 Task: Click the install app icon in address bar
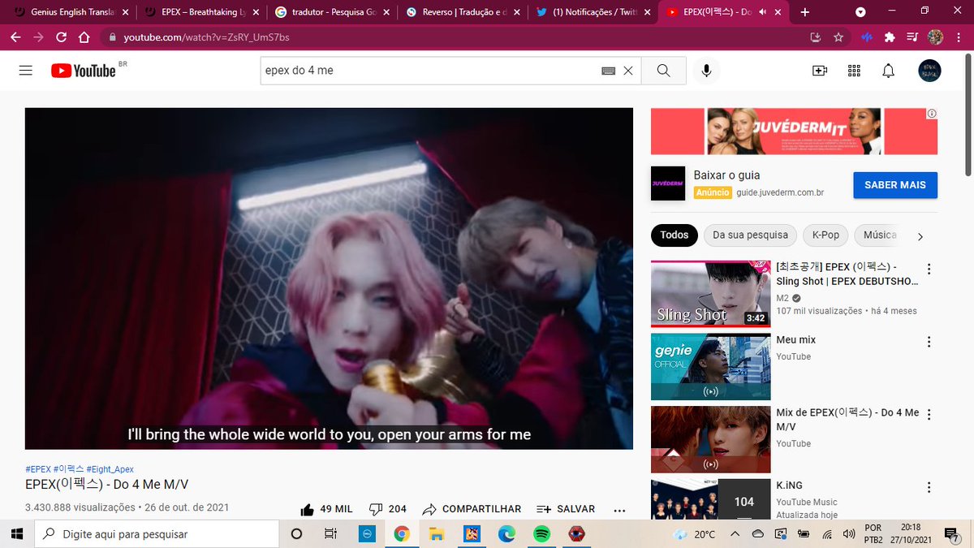click(x=816, y=37)
